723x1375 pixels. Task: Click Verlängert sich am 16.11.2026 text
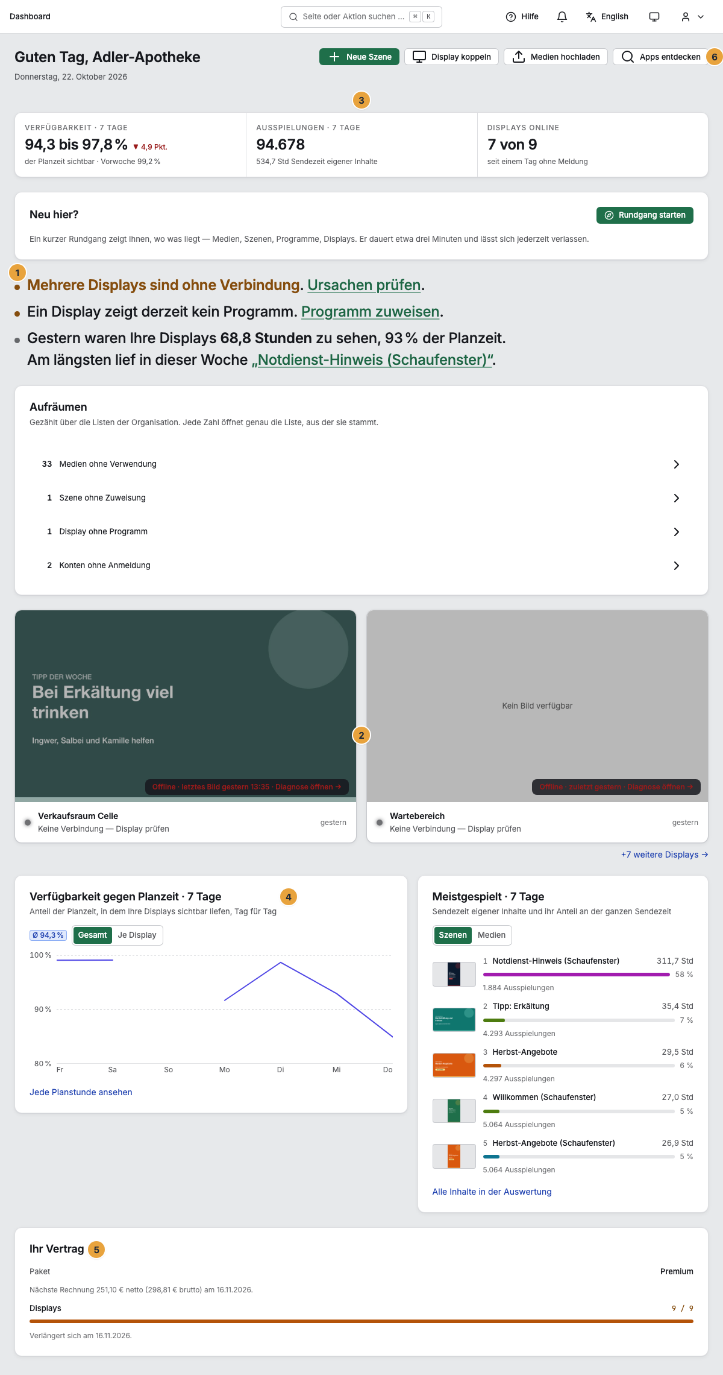81,1336
